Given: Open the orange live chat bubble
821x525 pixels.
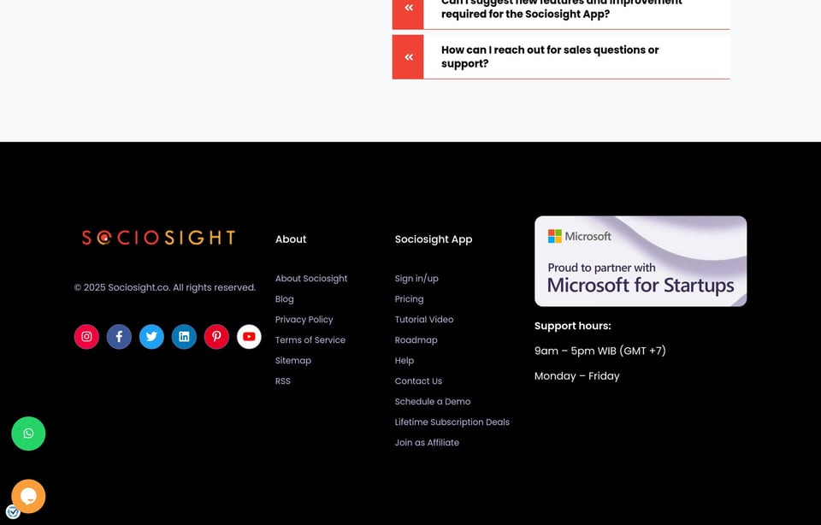Looking at the screenshot, I should point(28,496).
